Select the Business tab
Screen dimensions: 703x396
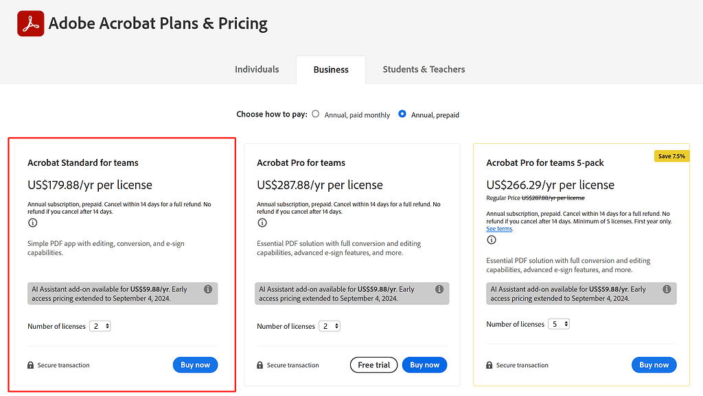click(x=331, y=70)
